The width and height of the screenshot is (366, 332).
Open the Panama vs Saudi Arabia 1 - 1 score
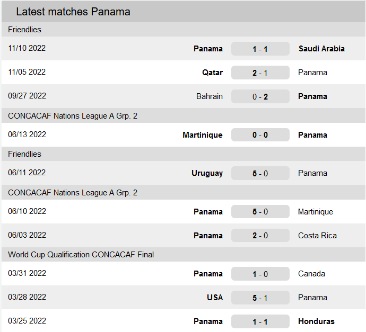(260, 49)
